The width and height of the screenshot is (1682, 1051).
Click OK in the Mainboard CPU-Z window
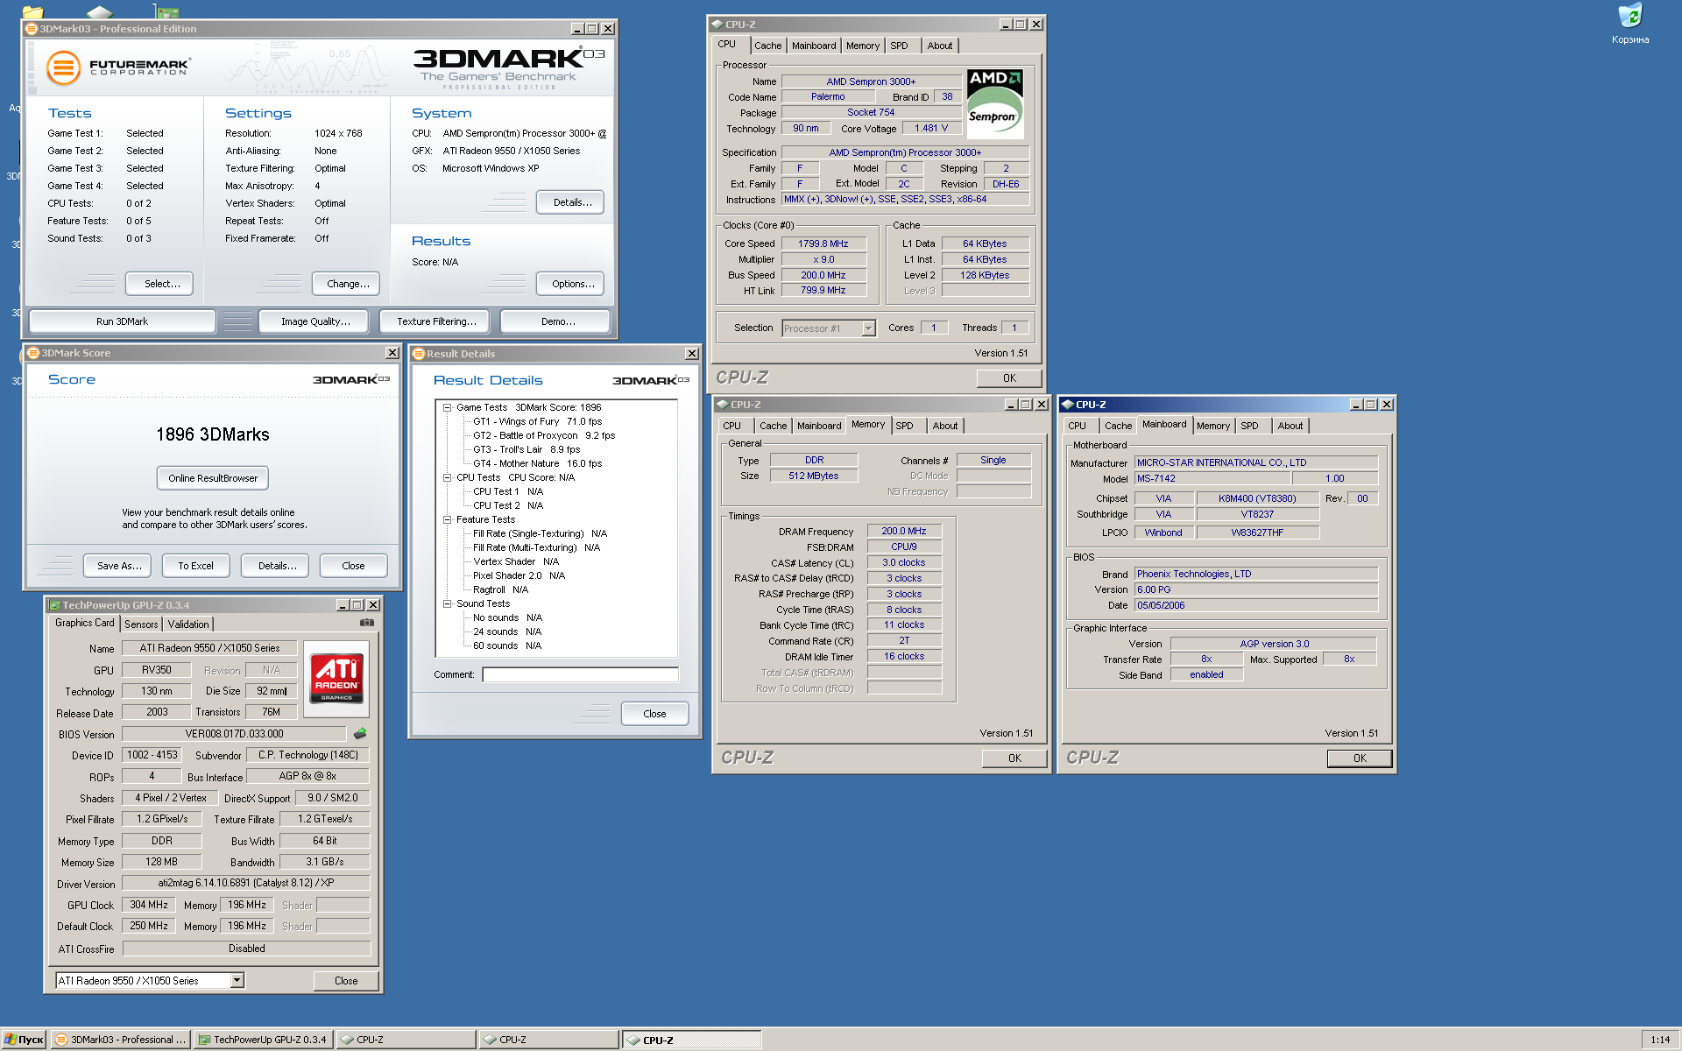[1360, 758]
